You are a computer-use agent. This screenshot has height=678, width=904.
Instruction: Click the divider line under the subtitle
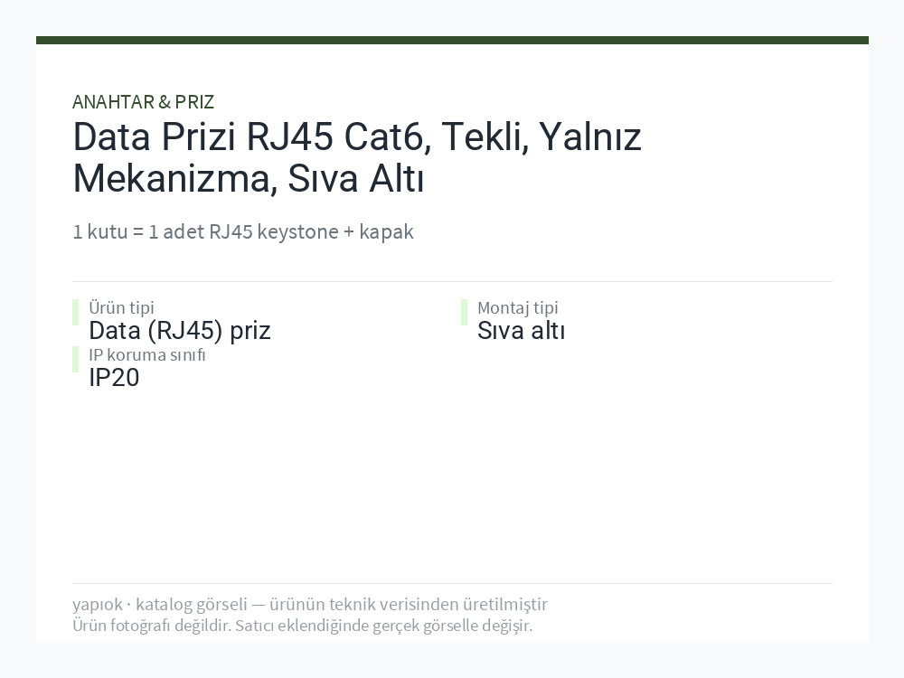pos(452,281)
